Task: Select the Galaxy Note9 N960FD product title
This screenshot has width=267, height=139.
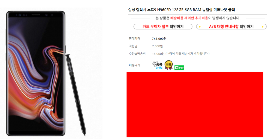Action: click(181, 10)
